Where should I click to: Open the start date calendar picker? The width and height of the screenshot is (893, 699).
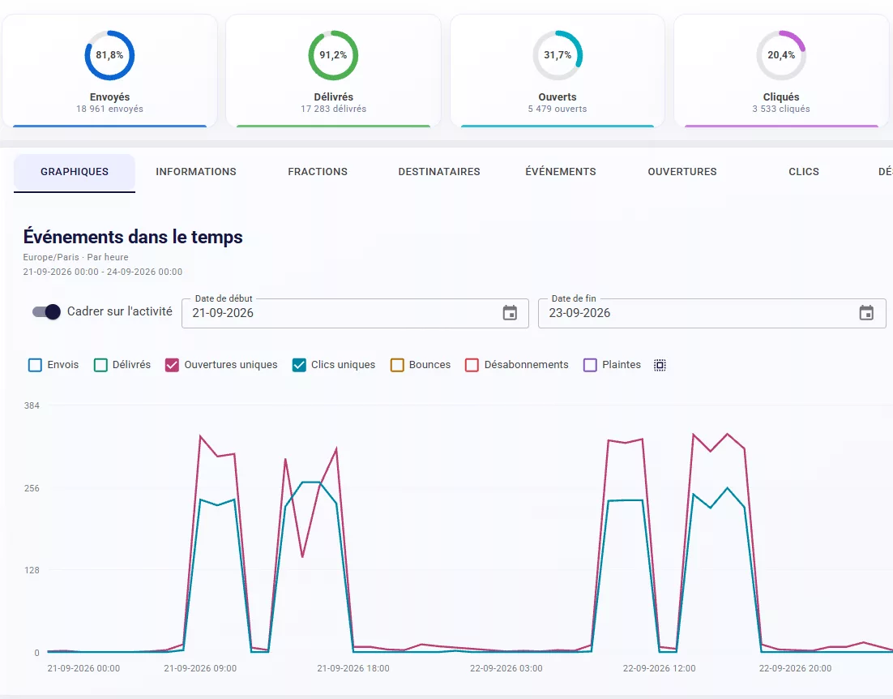coord(510,313)
